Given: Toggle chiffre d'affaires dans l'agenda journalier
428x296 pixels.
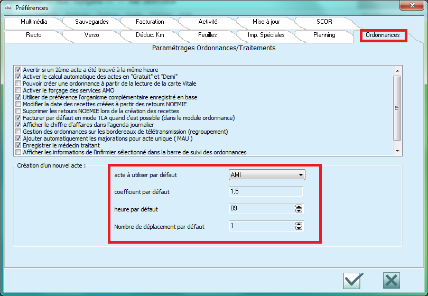Looking at the screenshot, I should [x=18, y=125].
